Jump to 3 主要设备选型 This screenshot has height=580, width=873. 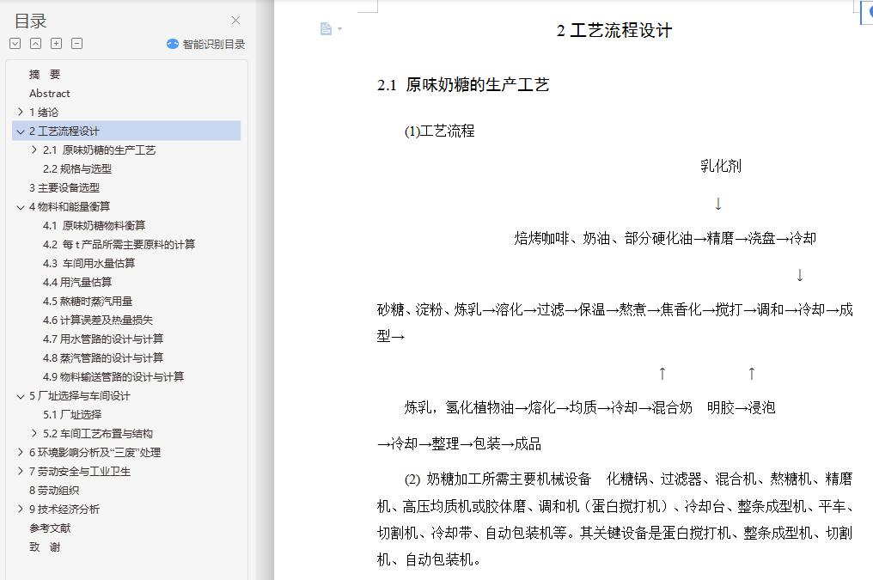click(64, 188)
